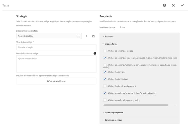188x130 pixels.
Task: Expand 'Styles de paragraphe' section
Action: [x=114, y=113]
